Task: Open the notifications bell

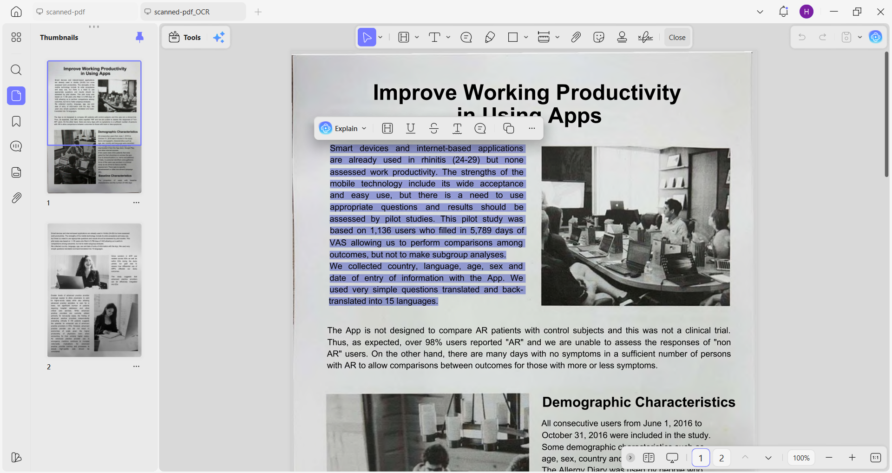Action: coord(784,12)
